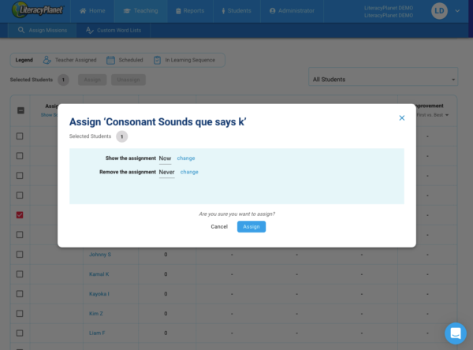Close the assign dialog with the X
The height and width of the screenshot is (350, 473).
(x=401, y=118)
